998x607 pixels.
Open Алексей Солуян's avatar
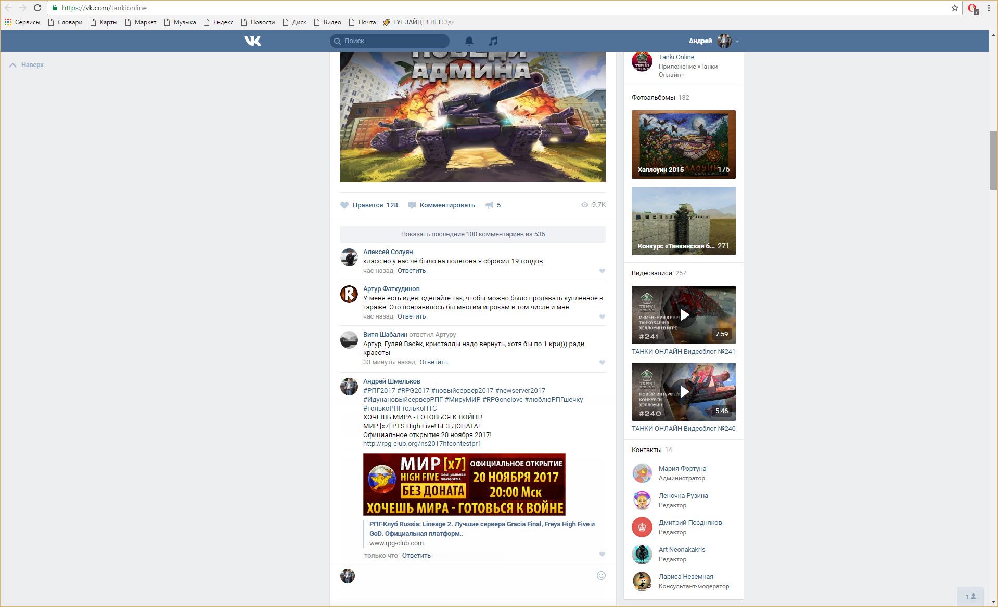(349, 257)
